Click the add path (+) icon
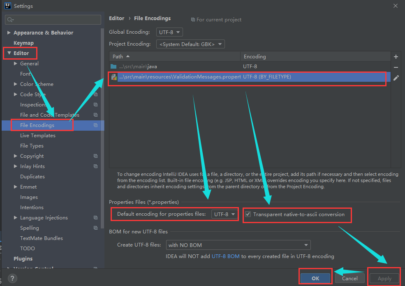The image size is (405, 286). [x=396, y=56]
